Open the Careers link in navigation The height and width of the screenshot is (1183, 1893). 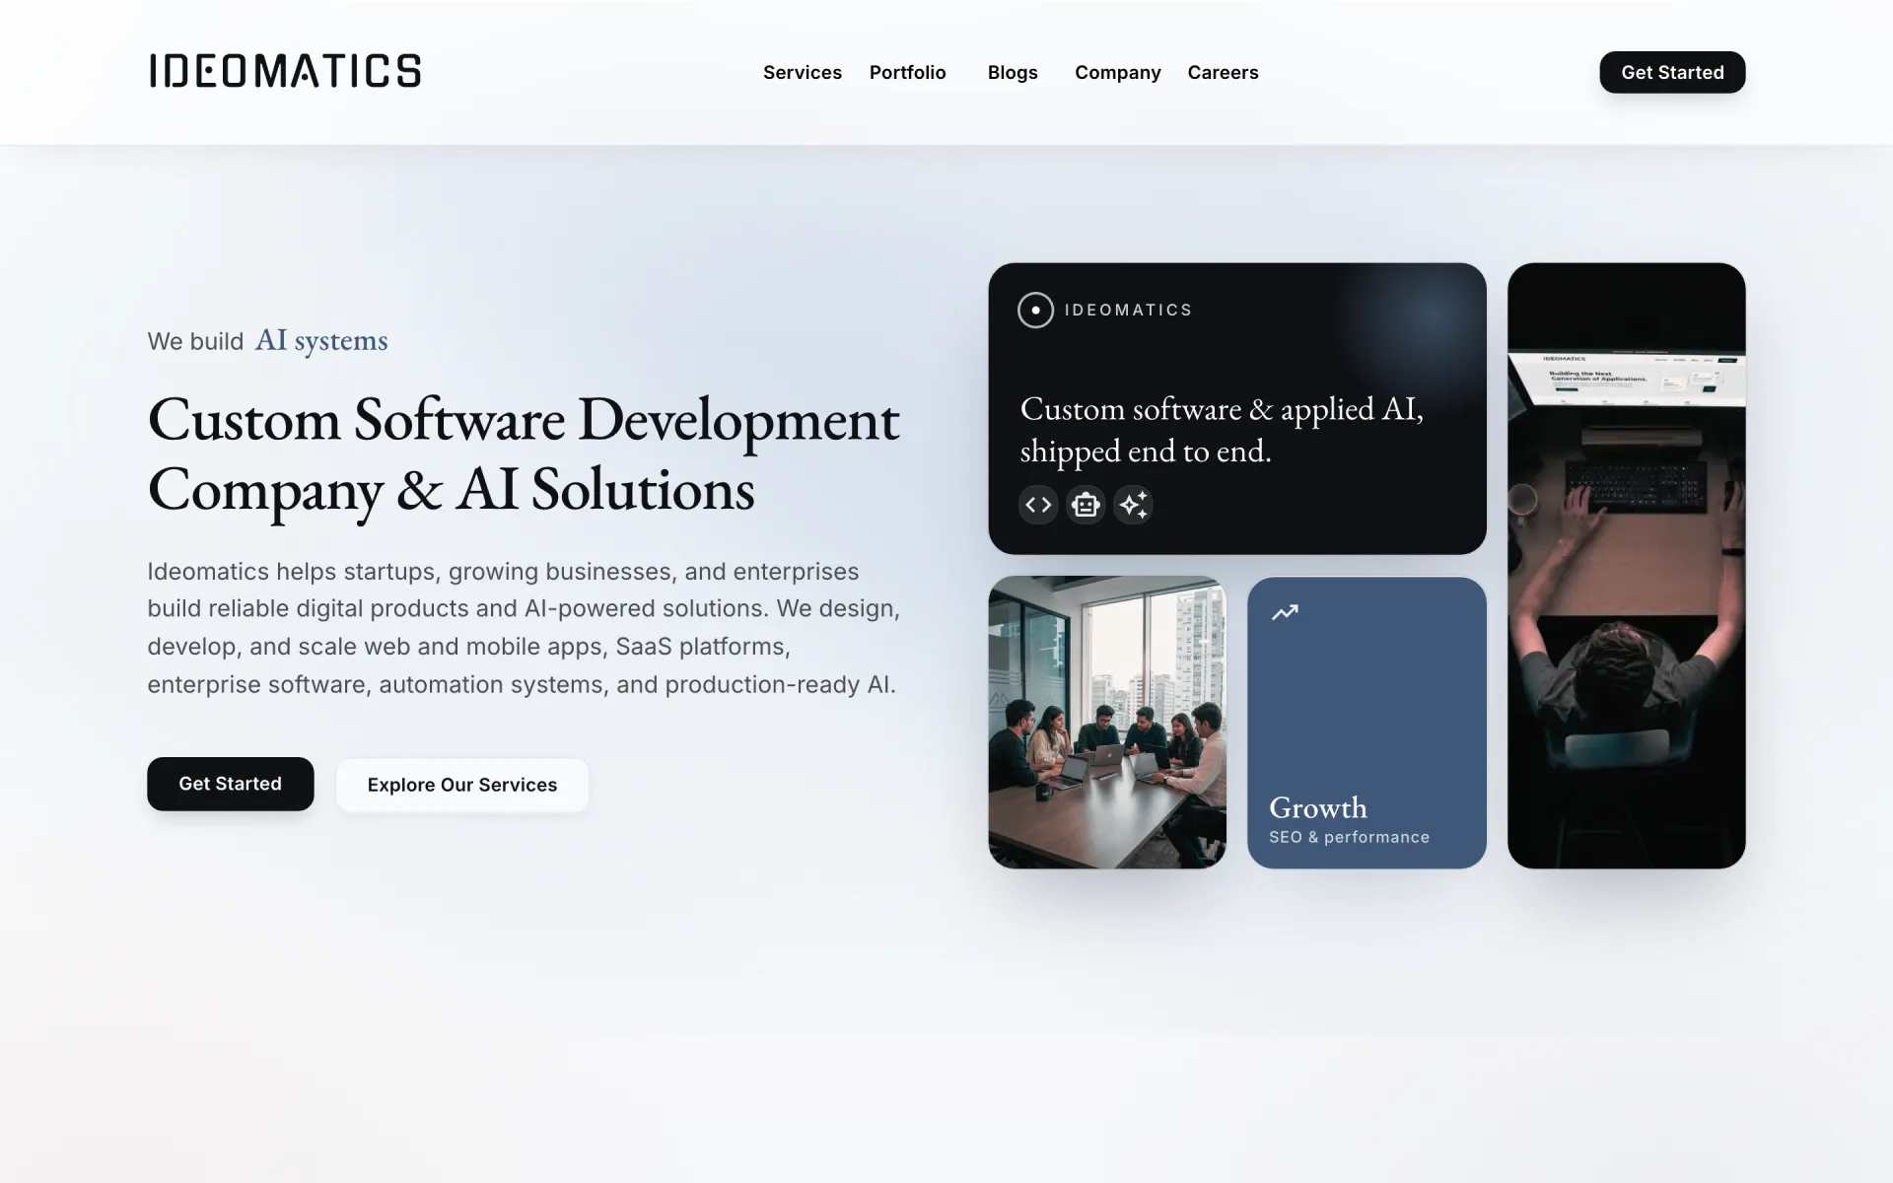coord(1223,72)
